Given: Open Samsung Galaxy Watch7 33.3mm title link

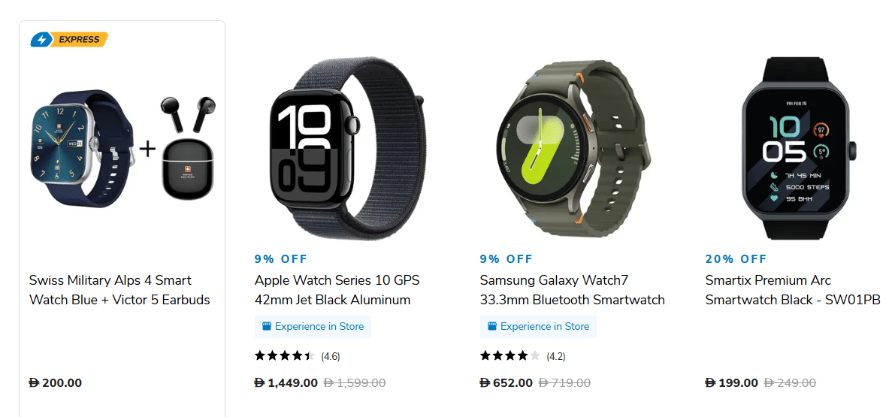Looking at the screenshot, I should tap(573, 289).
